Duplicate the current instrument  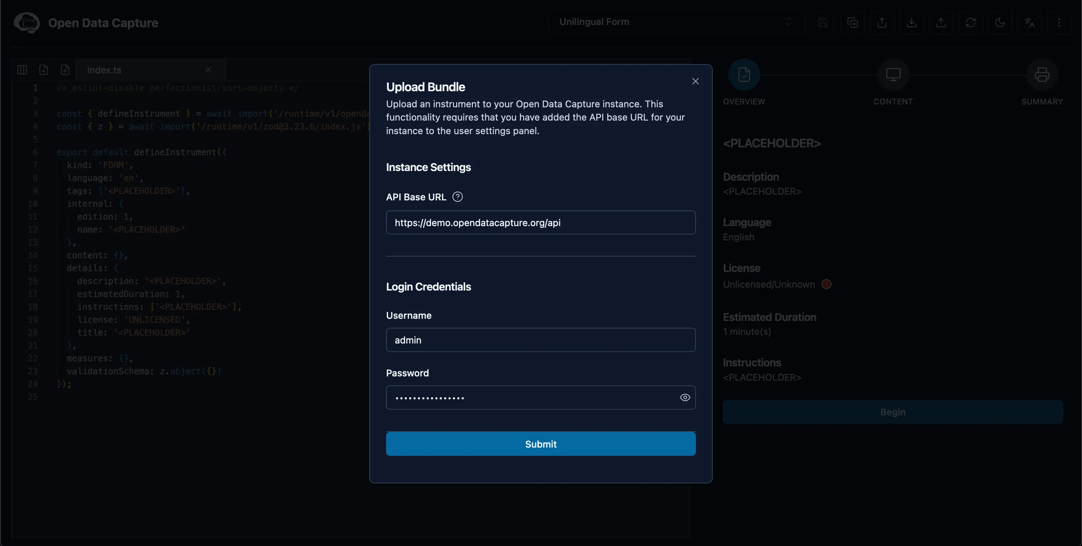pos(853,22)
